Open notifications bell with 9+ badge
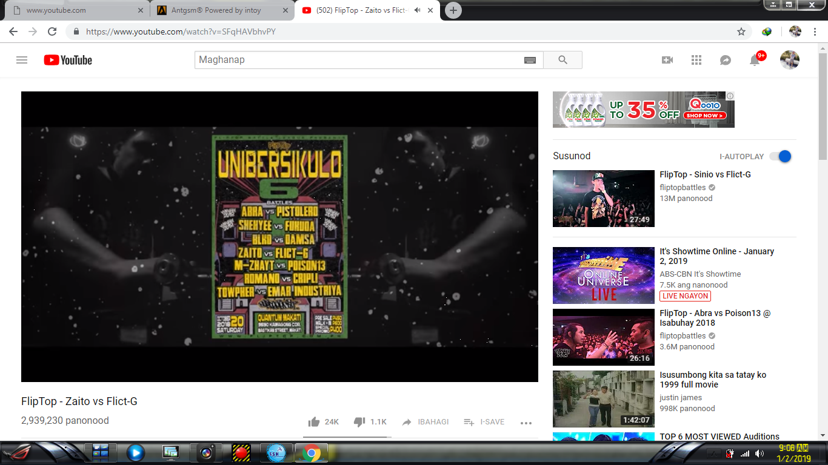 755,59
